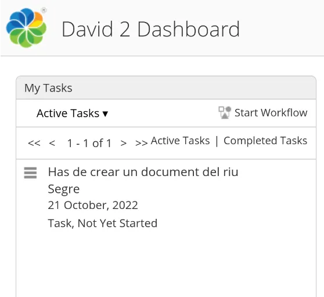Click the David 2 Dashboard title
This screenshot has height=297, width=324.
tap(151, 30)
